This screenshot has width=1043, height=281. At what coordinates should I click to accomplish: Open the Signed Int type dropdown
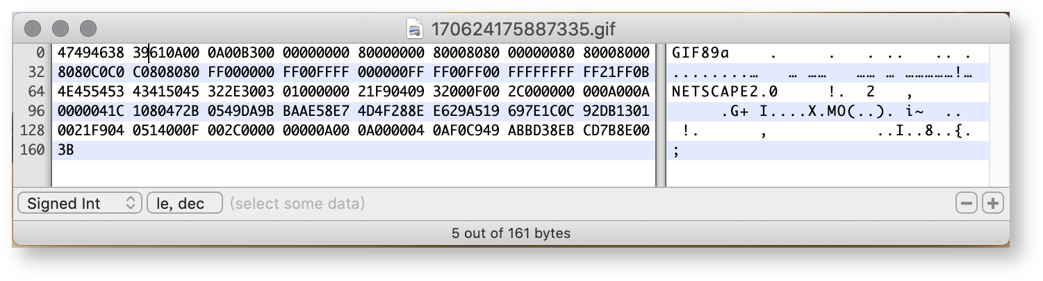click(80, 203)
